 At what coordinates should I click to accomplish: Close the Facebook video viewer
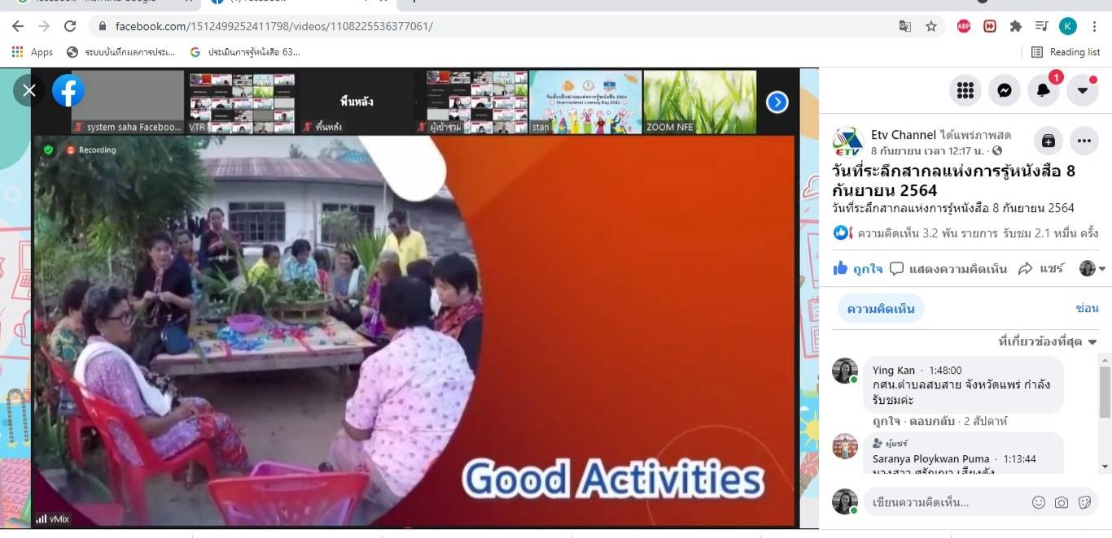click(x=29, y=90)
